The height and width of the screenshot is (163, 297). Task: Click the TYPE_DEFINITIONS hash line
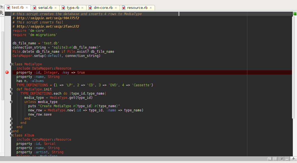tap(85, 85)
